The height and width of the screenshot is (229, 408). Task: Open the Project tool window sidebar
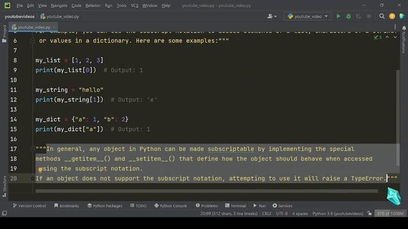4,34
